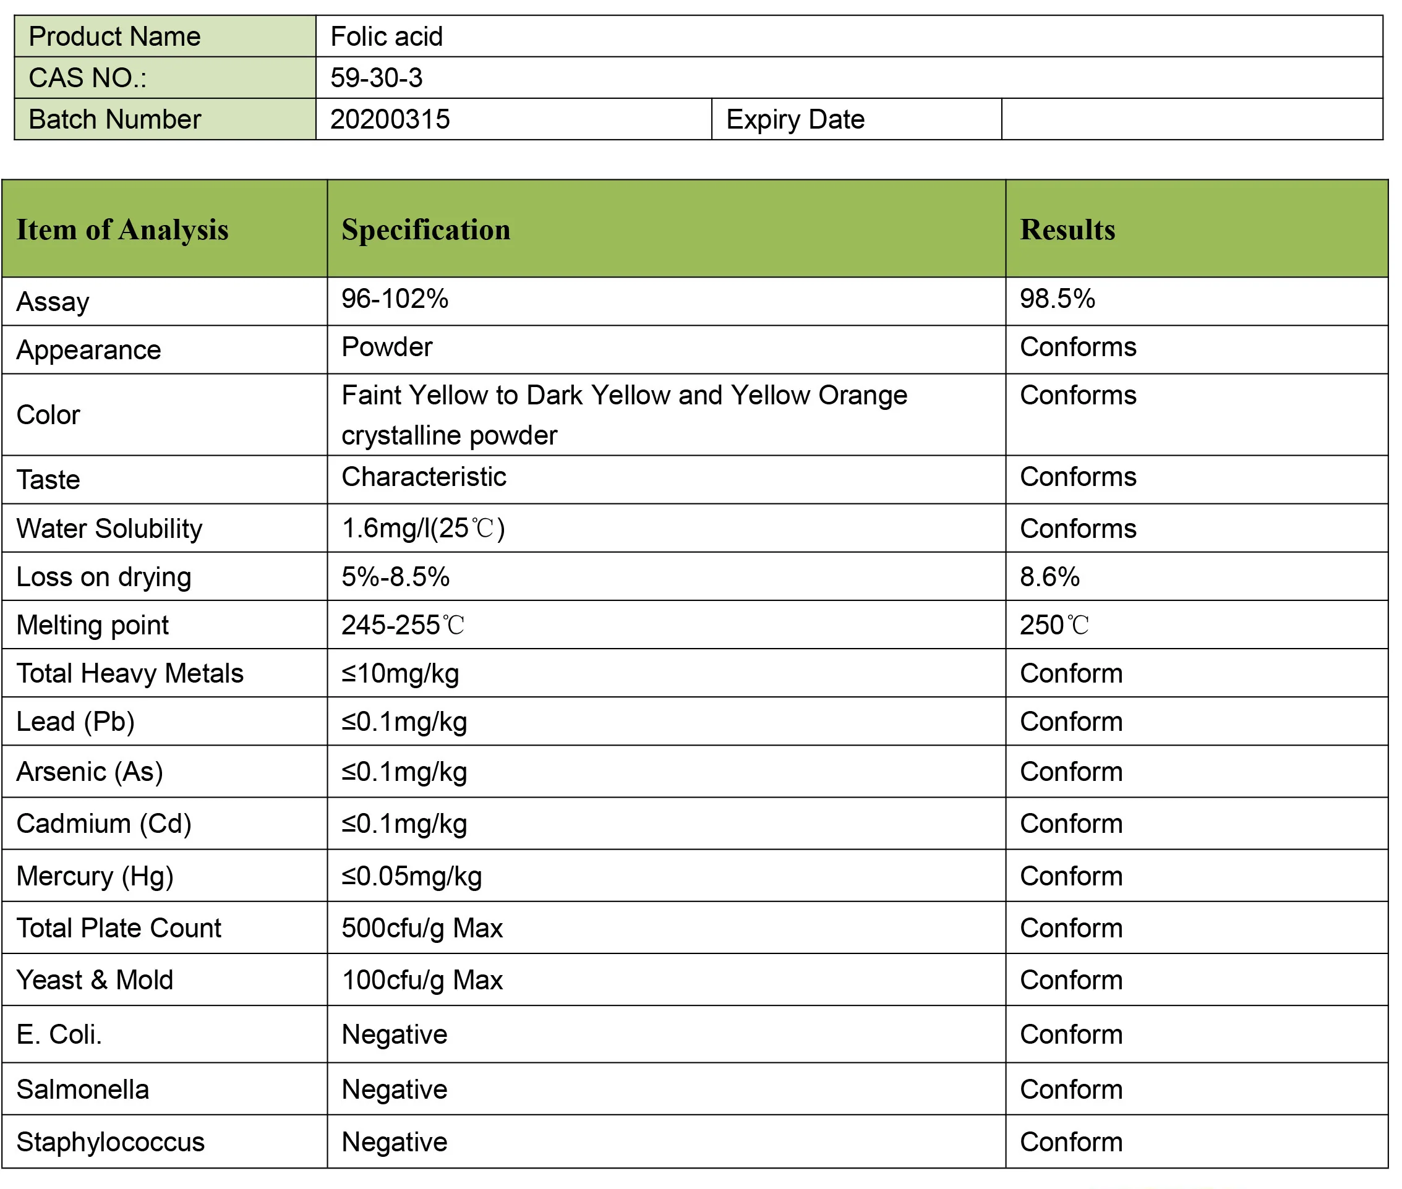The width and height of the screenshot is (1402, 1189).
Task: Select the Total Heavy Metals row label
Action: coord(129,673)
